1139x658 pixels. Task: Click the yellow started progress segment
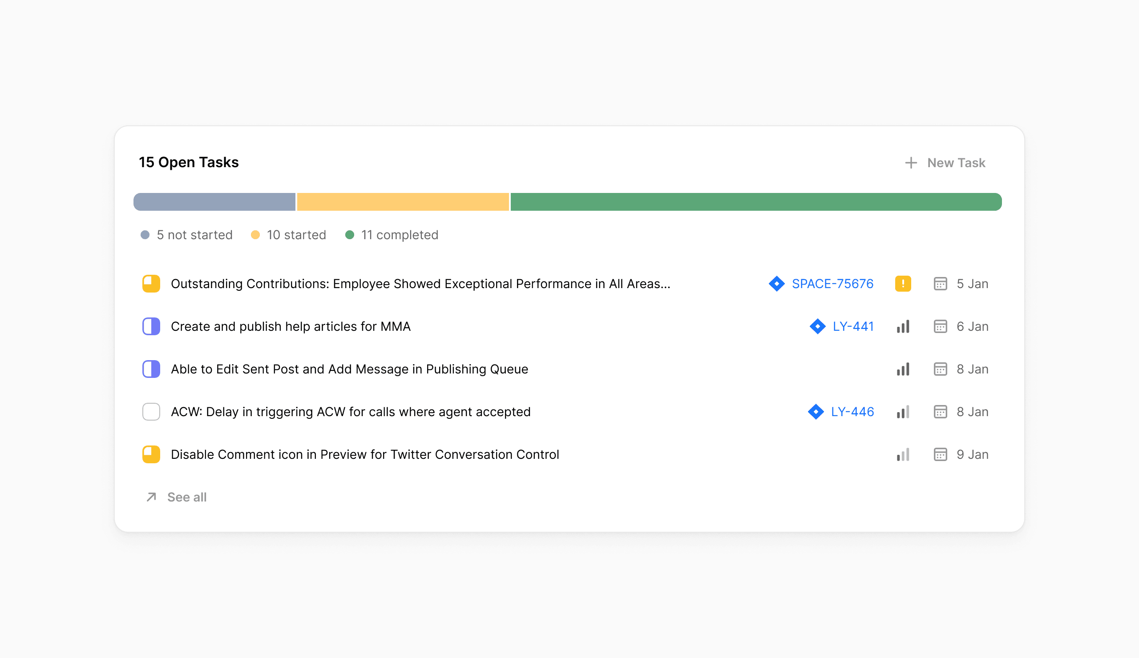[x=403, y=202]
